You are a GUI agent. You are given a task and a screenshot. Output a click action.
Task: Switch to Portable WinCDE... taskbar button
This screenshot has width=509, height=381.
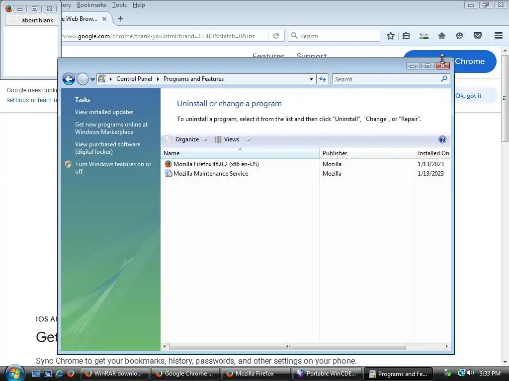(x=327, y=374)
